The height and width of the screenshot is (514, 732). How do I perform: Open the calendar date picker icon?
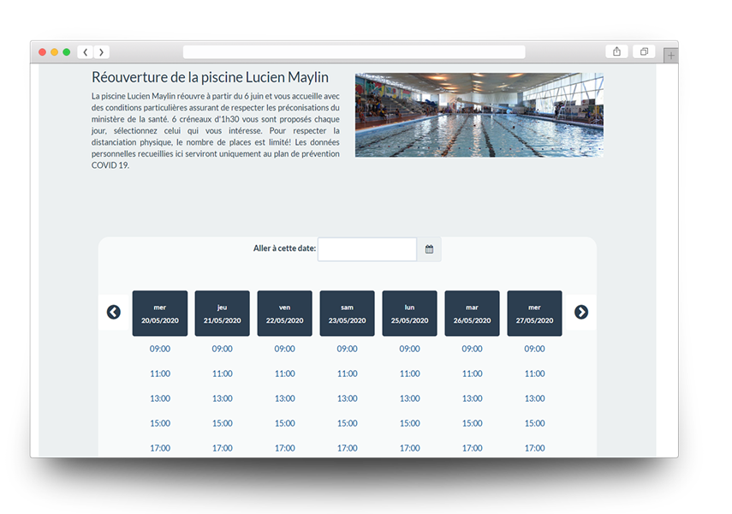429,249
